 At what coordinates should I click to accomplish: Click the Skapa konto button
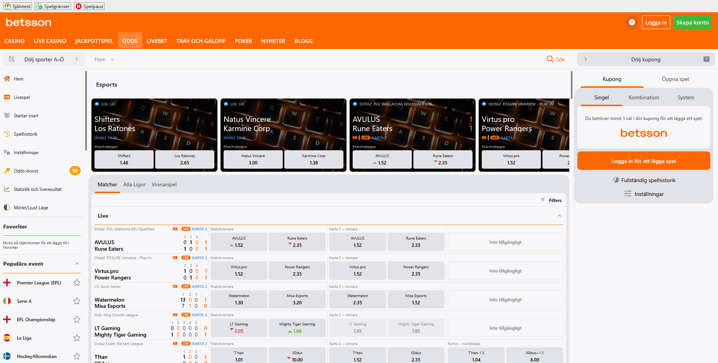tap(692, 22)
